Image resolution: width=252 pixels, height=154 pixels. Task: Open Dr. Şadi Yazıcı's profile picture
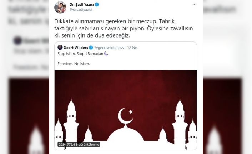(60, 7)
